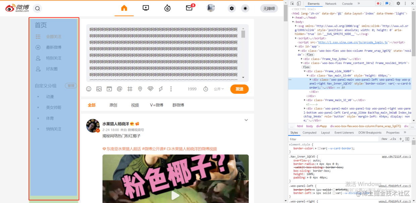Activate the DevTools element inspector icon
The height and width of the screenshot is (203, 416).
tap(292, 4)
